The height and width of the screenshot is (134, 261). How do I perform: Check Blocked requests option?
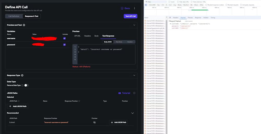226,5
